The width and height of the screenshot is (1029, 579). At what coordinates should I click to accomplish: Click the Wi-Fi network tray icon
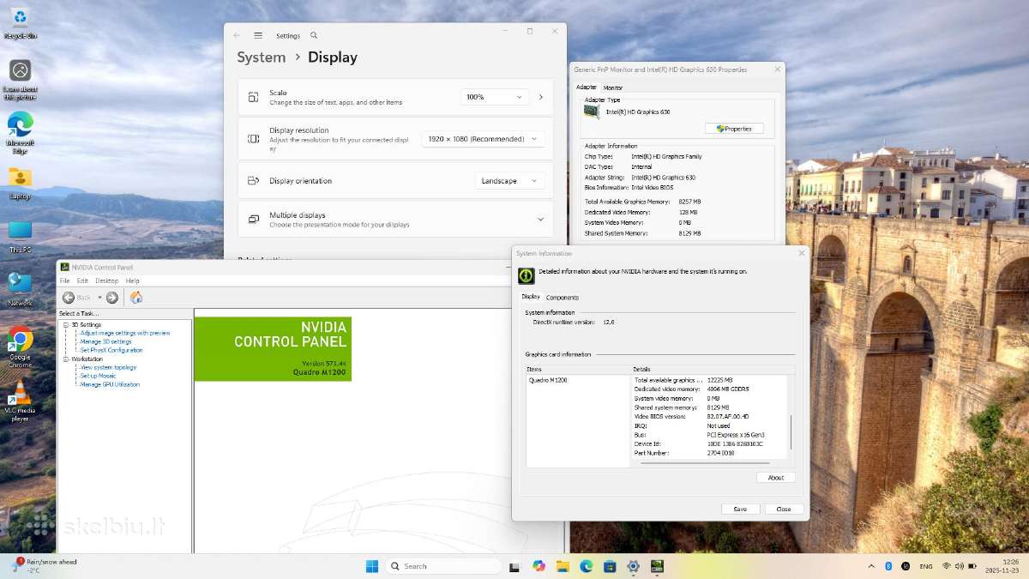[947, 566]
